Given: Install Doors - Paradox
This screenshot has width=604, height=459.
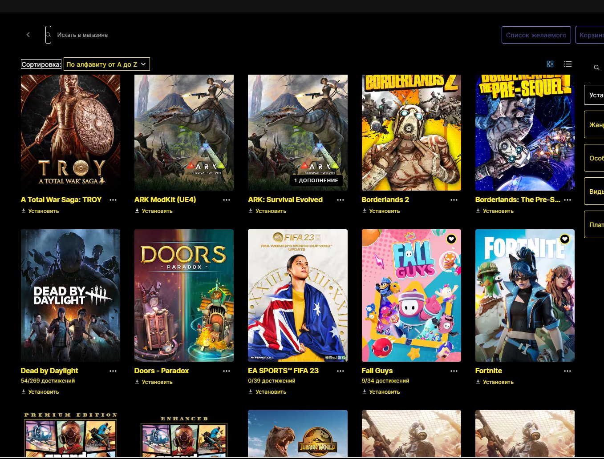Looking at the screenshot, I should pyautogui.click(x=154, y=382).
